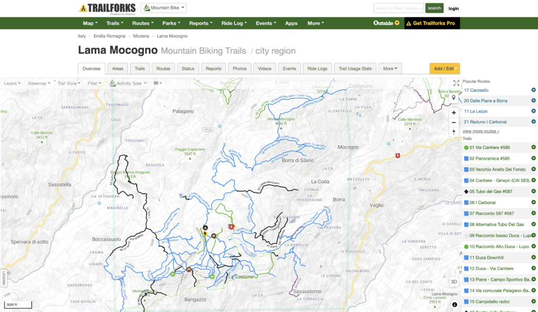Open arrow for 17 Carosello route
Viewport: 538px width, 312px height.
point(534,90)
